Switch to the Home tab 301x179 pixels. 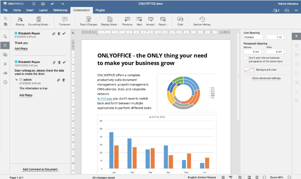coord(17,10)
